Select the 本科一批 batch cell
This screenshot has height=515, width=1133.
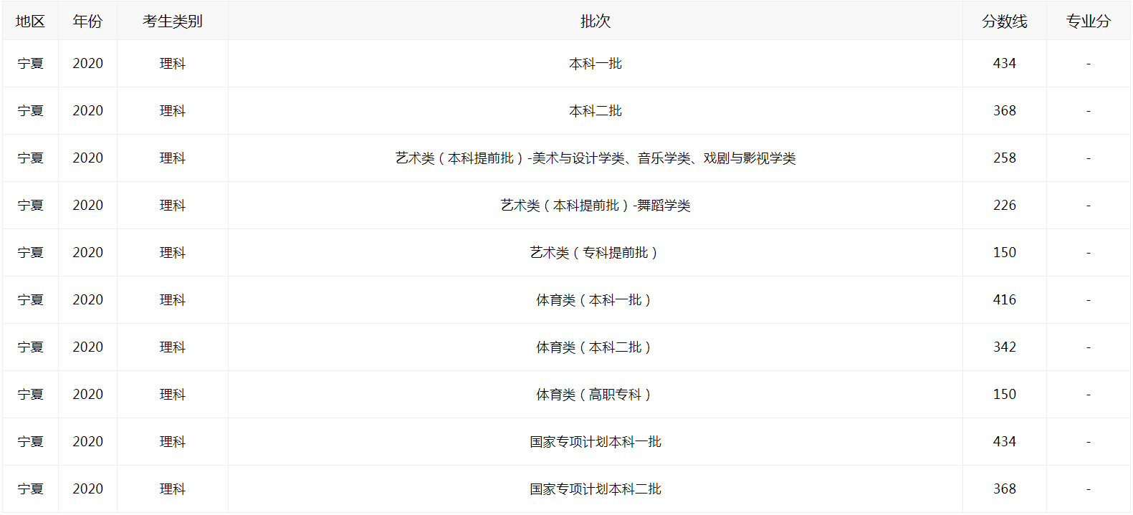[595, 64]
